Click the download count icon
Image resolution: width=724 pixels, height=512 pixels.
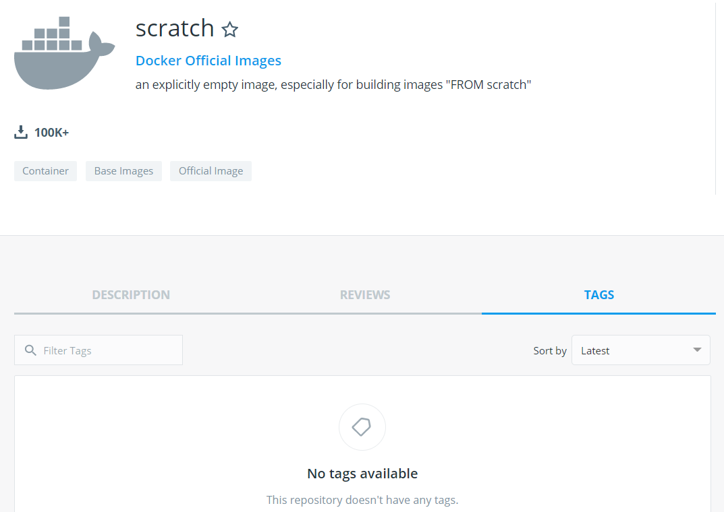[x=21, y=132]
